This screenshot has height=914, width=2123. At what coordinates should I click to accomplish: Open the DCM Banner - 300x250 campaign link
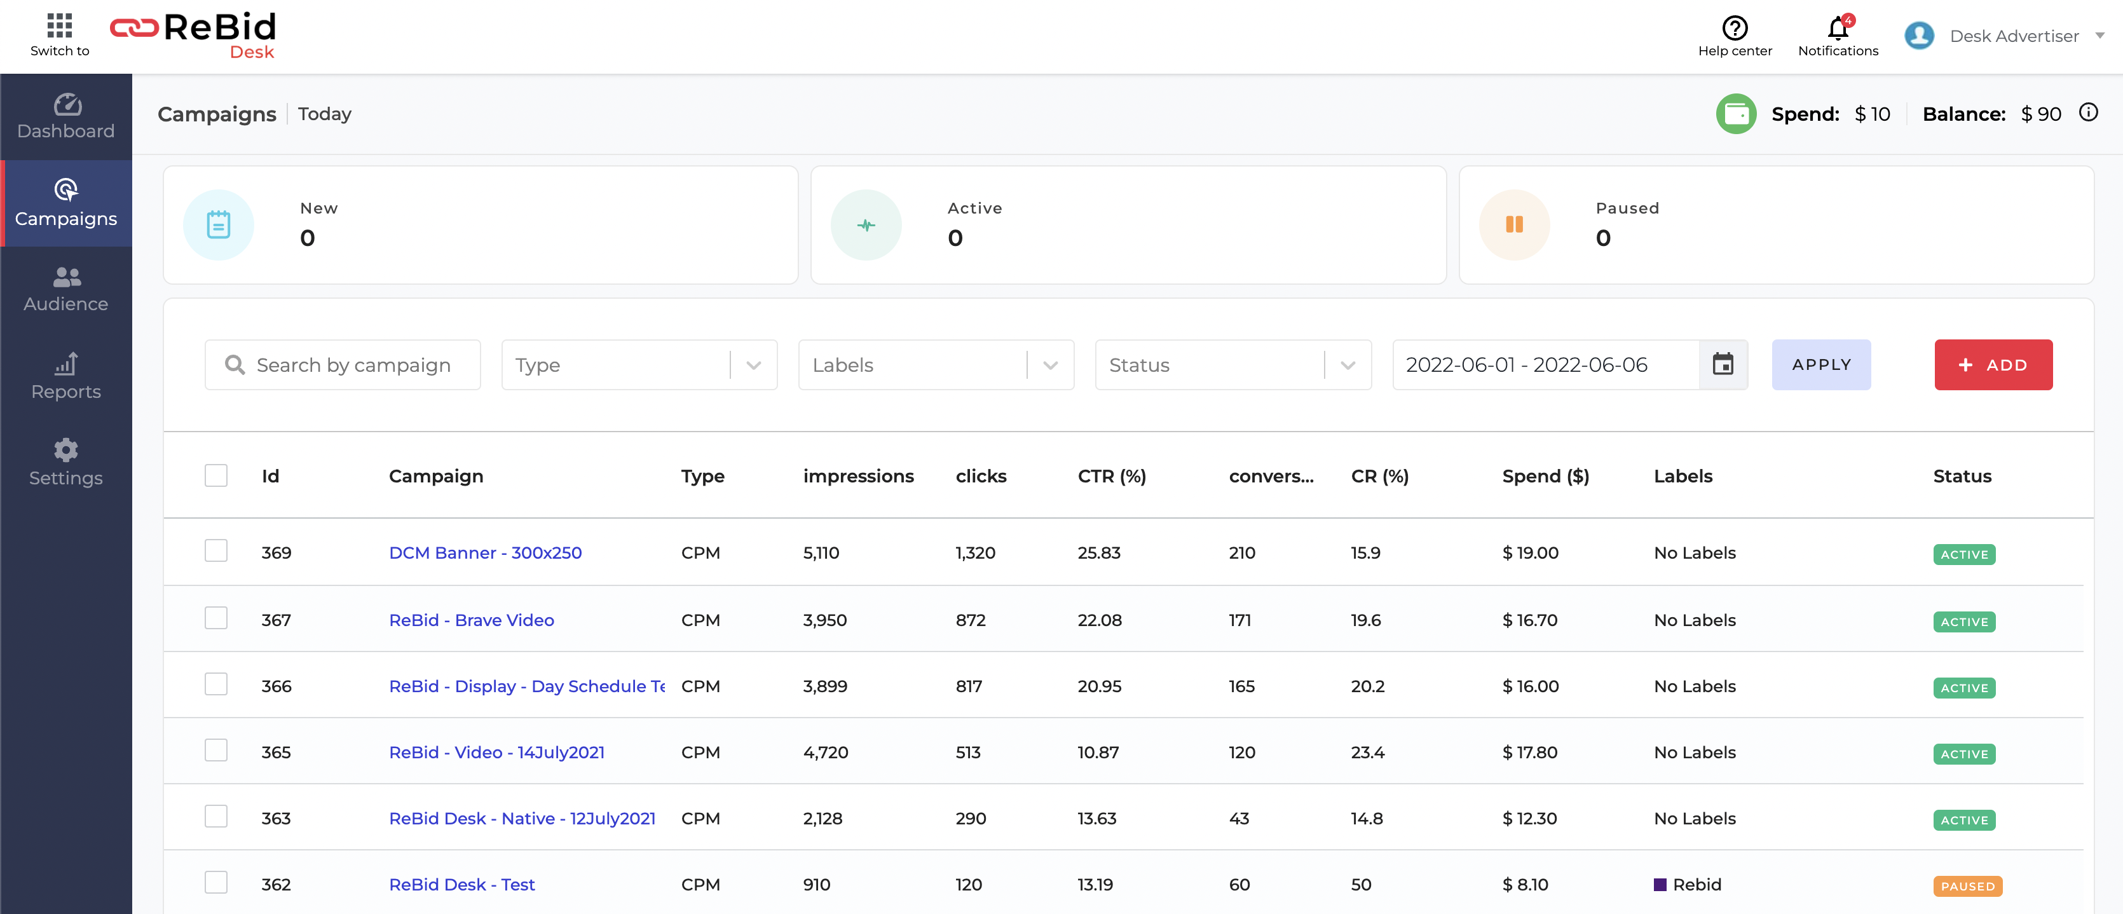tap(486, 553)
